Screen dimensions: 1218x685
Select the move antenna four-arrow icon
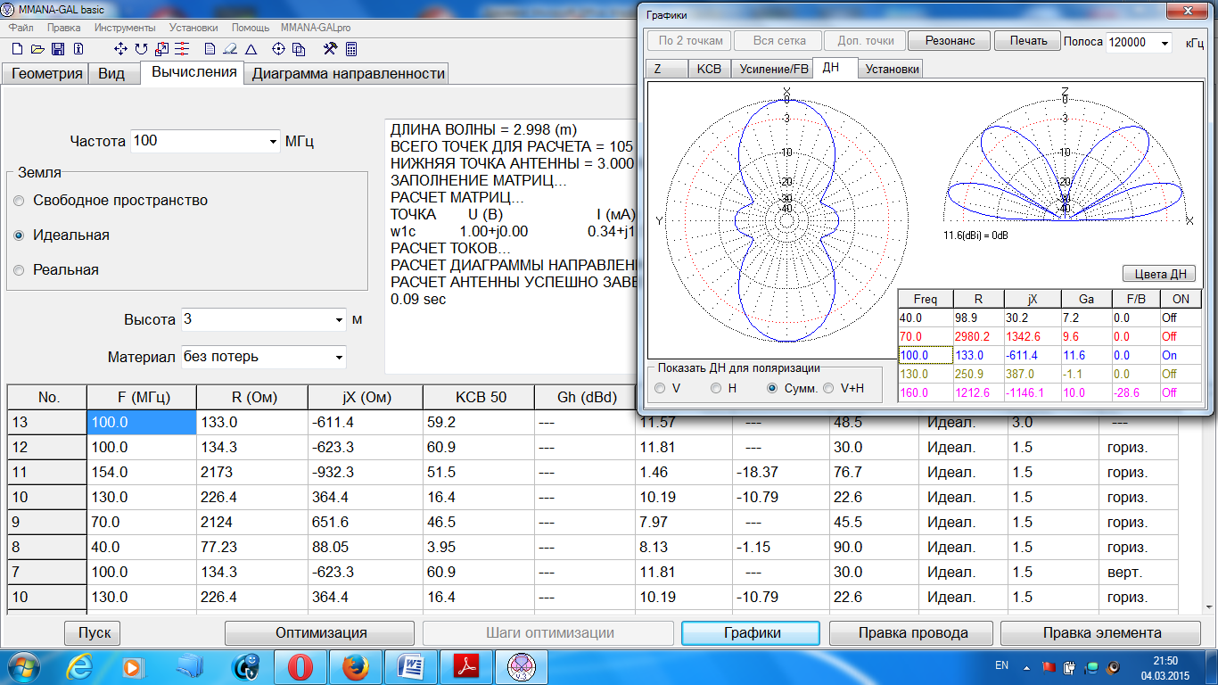(119, 49)
